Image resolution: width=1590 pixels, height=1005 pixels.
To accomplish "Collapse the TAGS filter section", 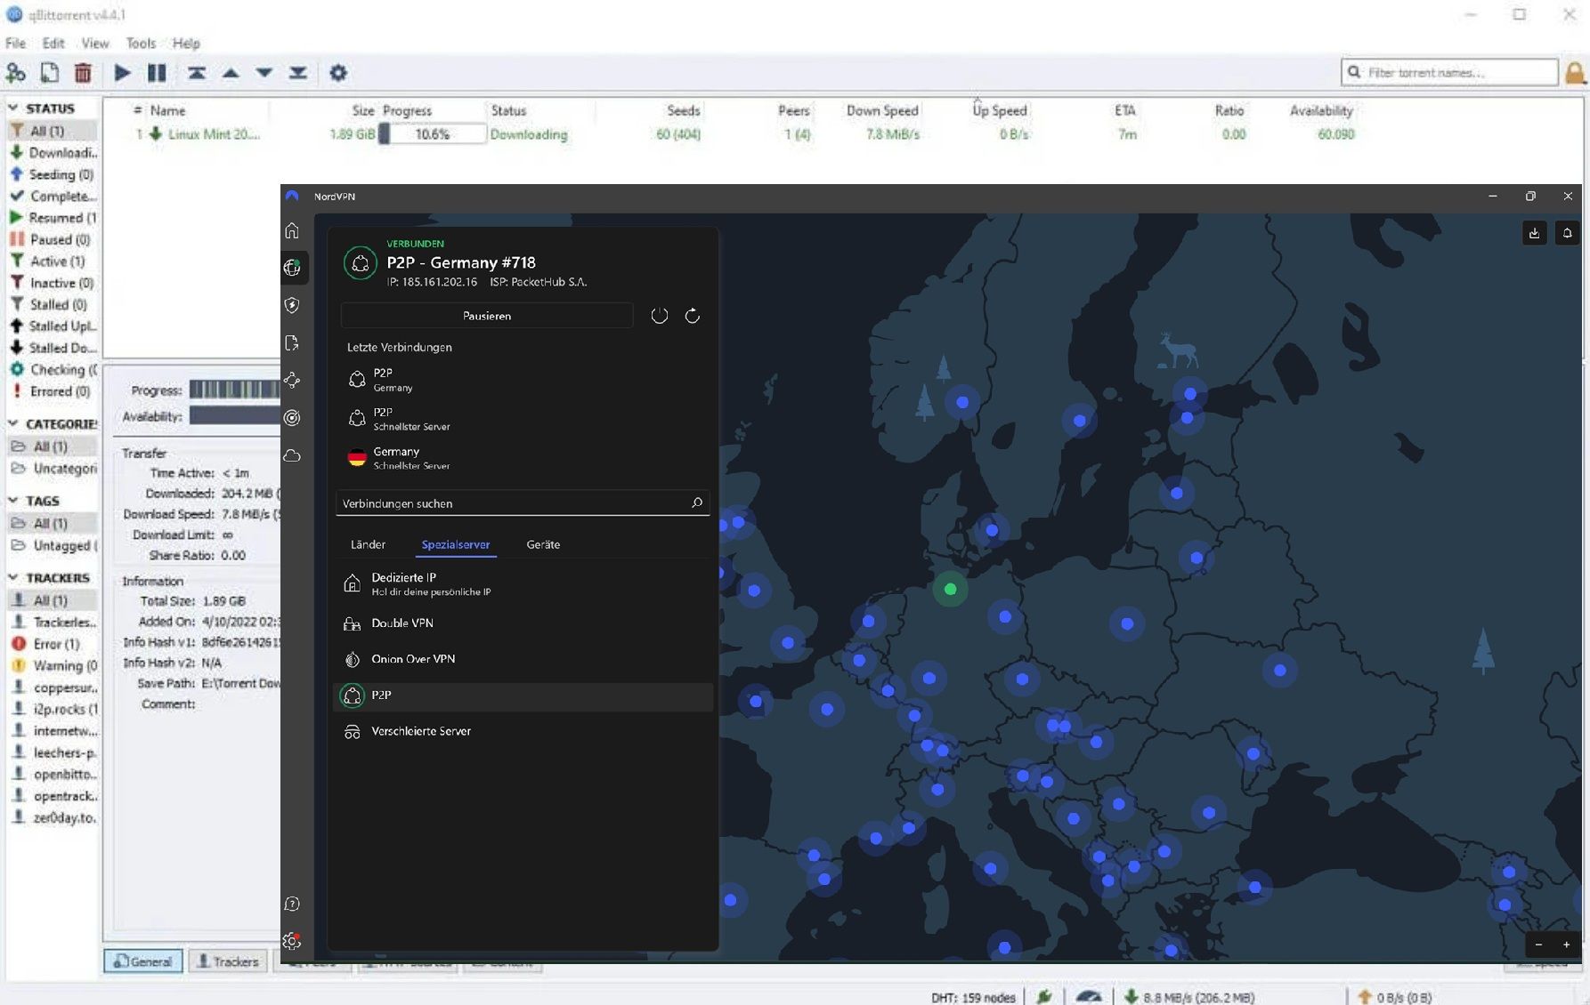I will 13,501.
